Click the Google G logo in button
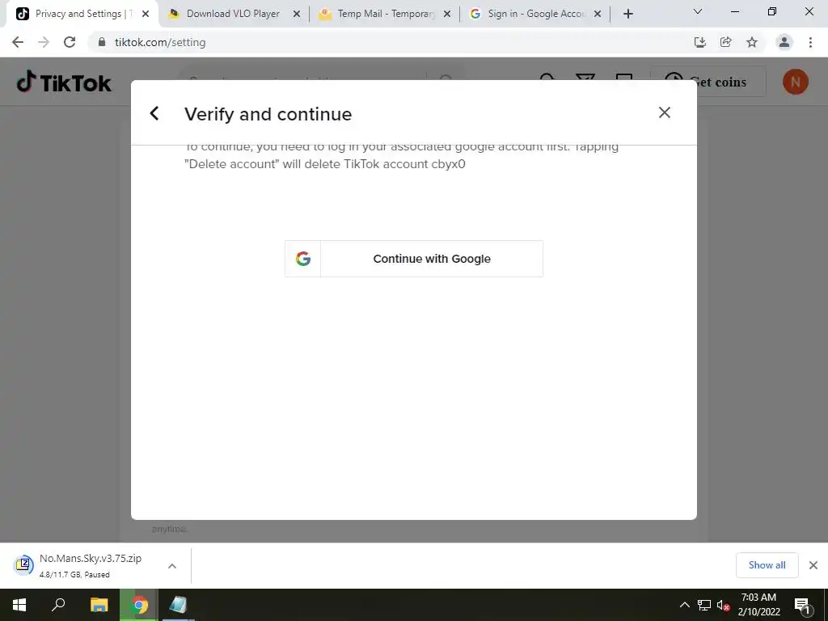This screenshot has height=621, width=828. coord(303,259)
